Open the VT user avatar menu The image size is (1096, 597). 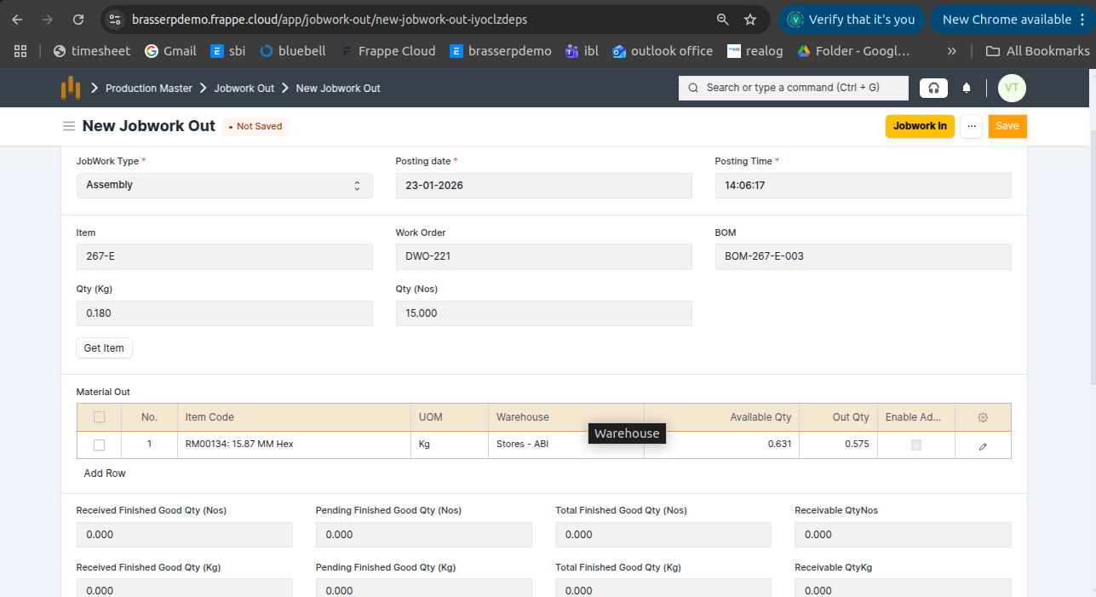(x=1012, y=88)
